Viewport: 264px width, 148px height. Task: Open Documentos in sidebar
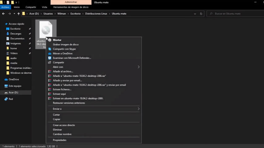[x=17, y=38]
